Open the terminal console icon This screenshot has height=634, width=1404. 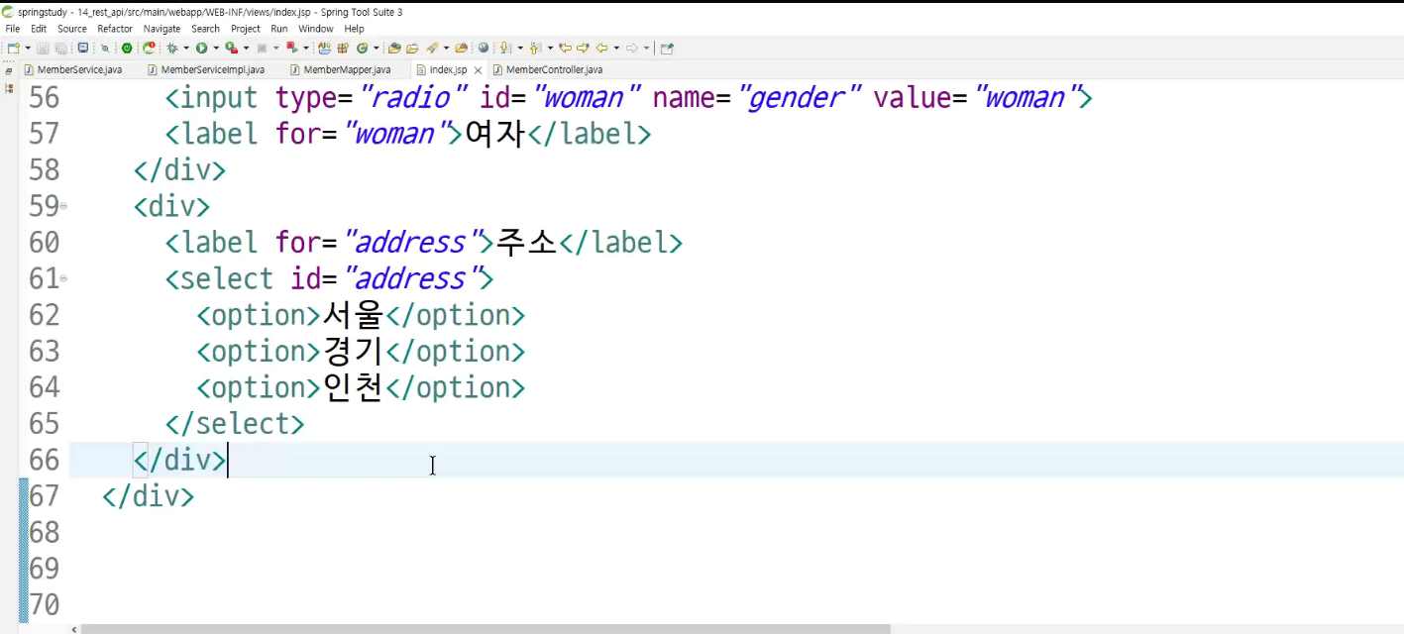click(x=83, y=48)
